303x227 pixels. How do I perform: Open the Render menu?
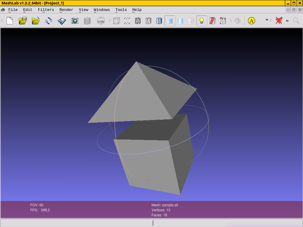(66, 10)
